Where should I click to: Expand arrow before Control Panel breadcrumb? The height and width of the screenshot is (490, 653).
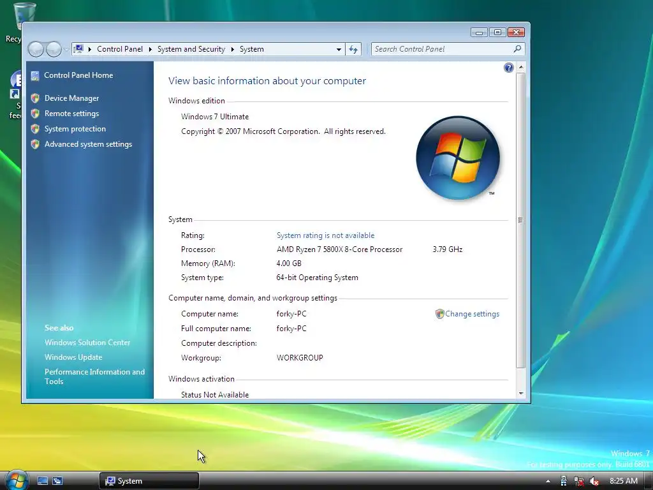coord(89,50)
